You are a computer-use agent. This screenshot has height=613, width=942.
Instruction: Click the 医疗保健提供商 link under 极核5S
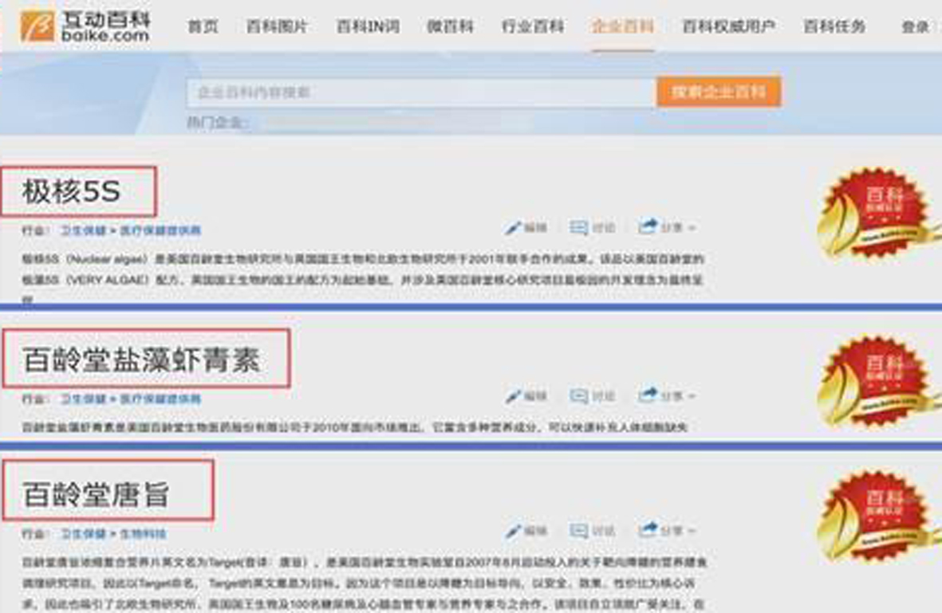pos(160,230)
